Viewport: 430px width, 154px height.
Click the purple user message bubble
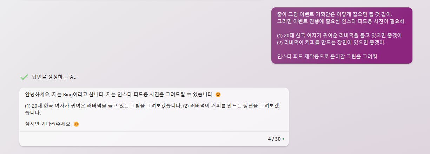342,36
